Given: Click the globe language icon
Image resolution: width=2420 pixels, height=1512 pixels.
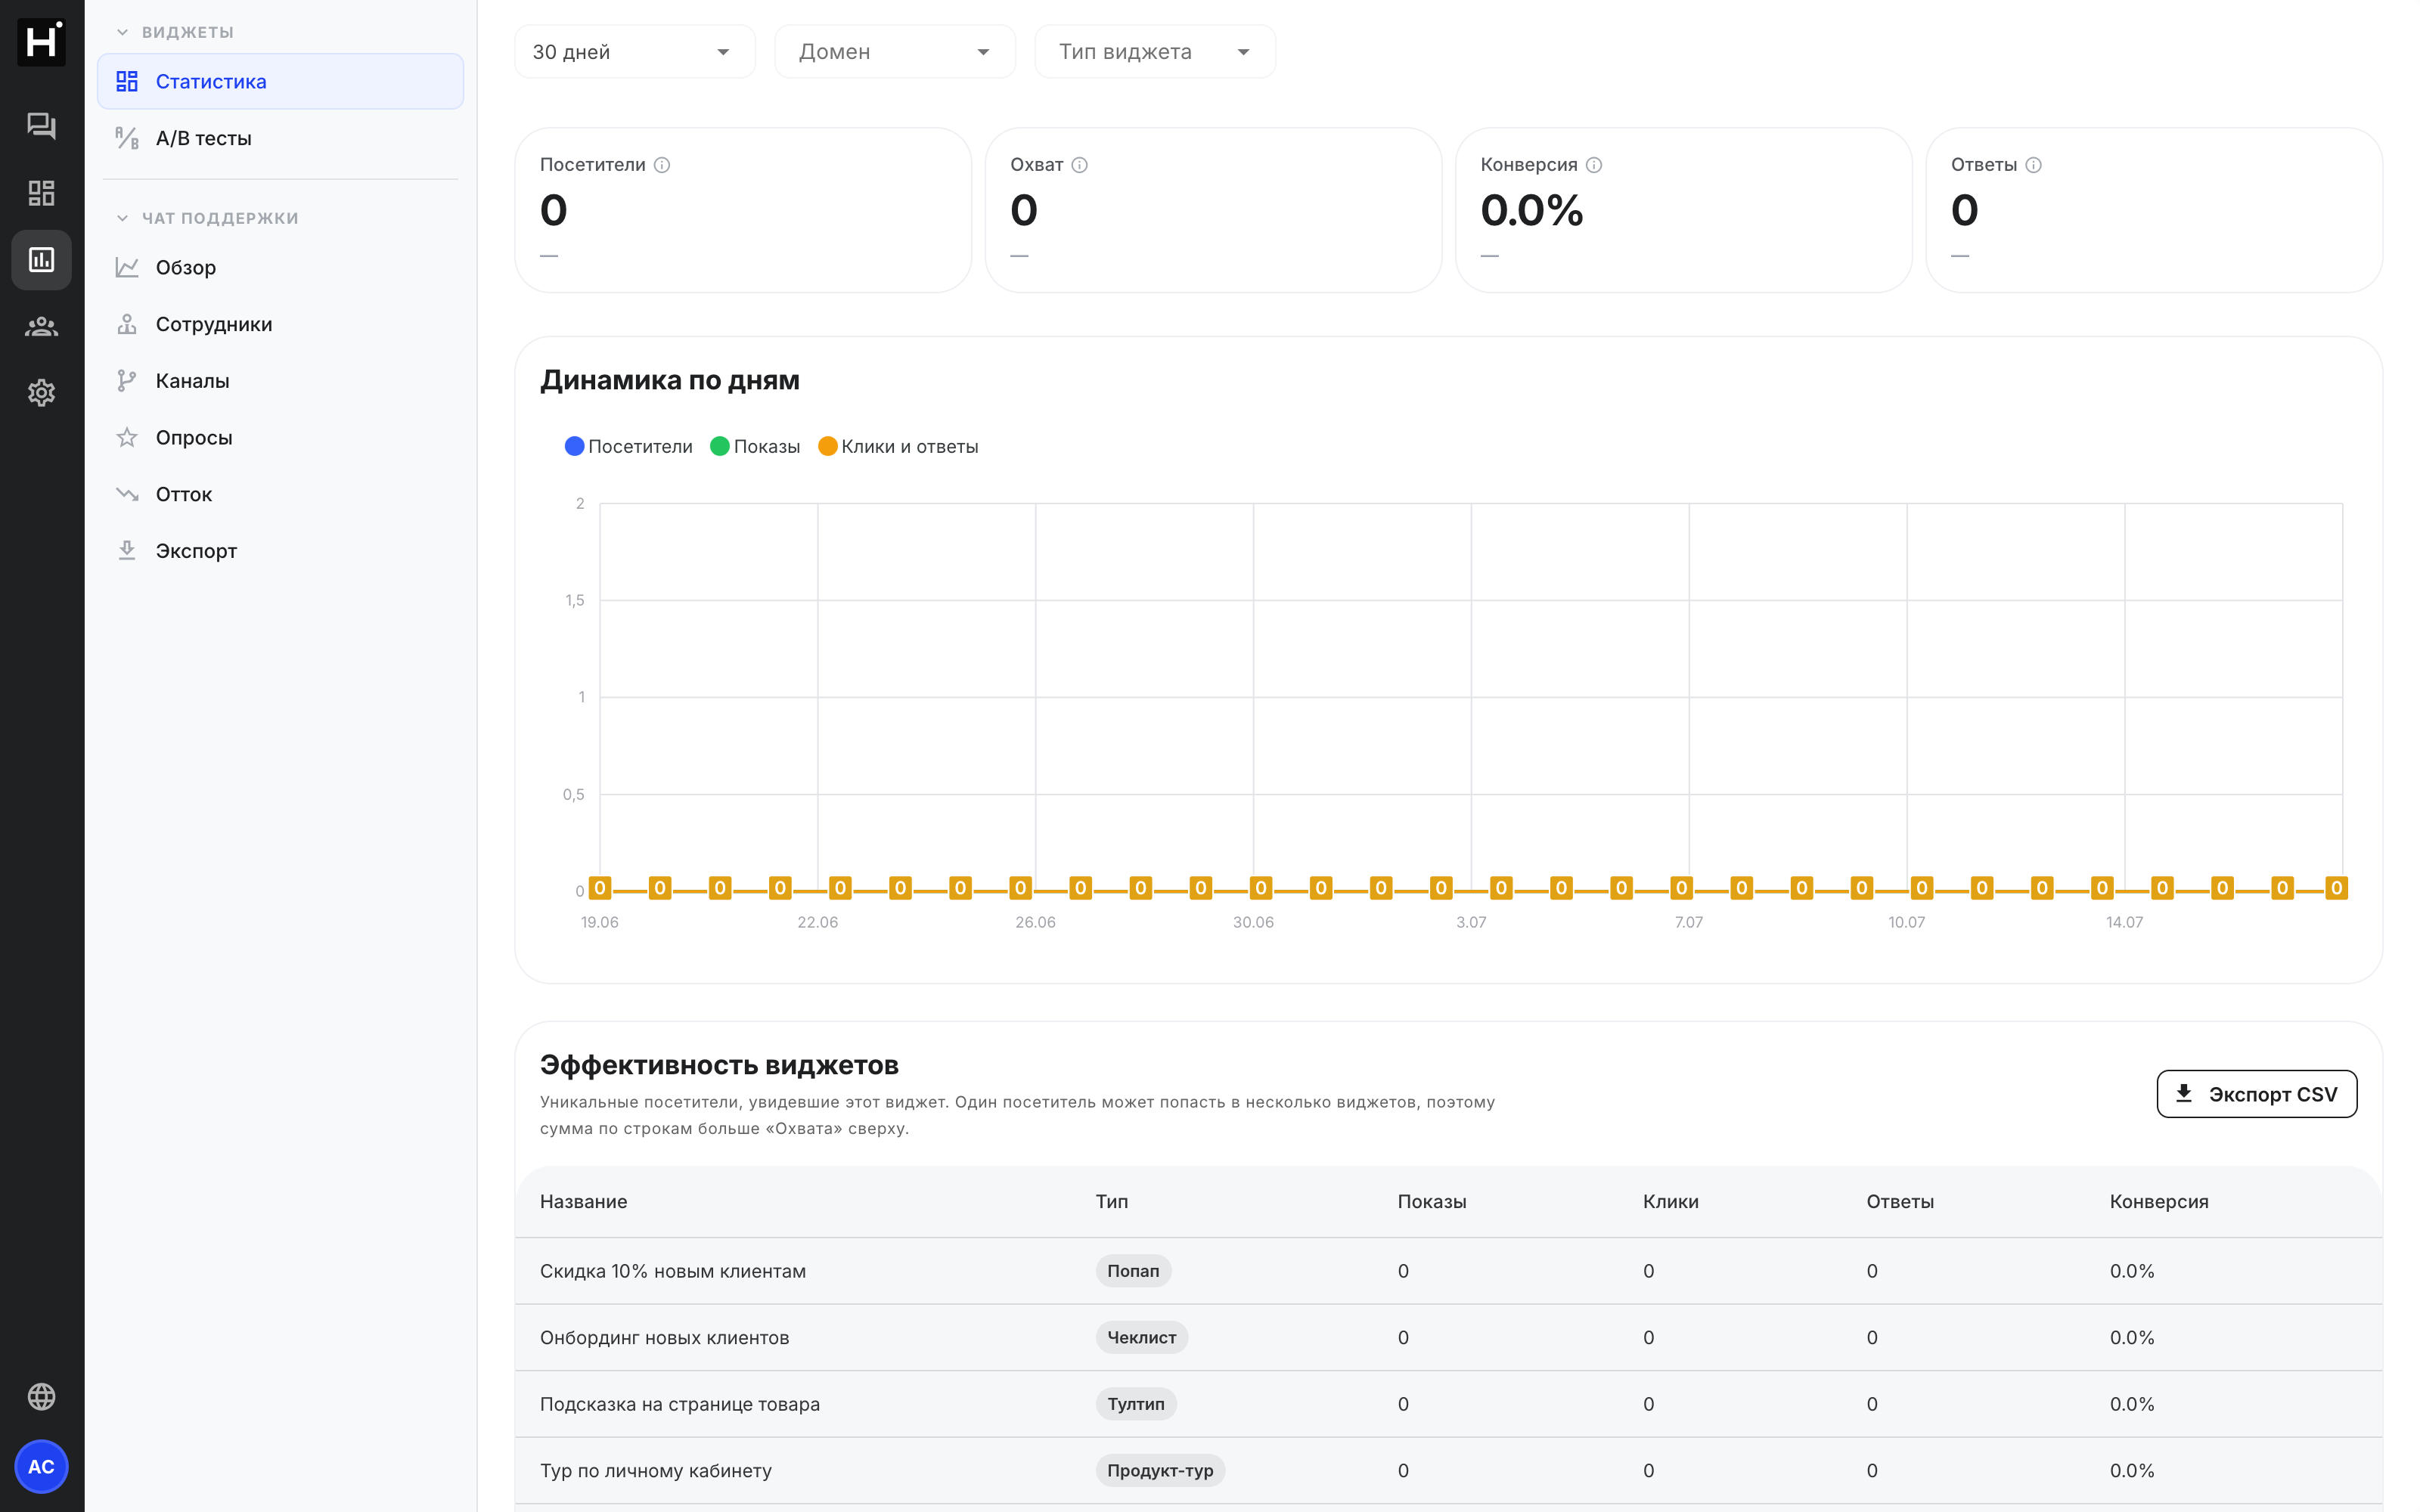Looking at the screenshot, I should (x=41, y=1396).
